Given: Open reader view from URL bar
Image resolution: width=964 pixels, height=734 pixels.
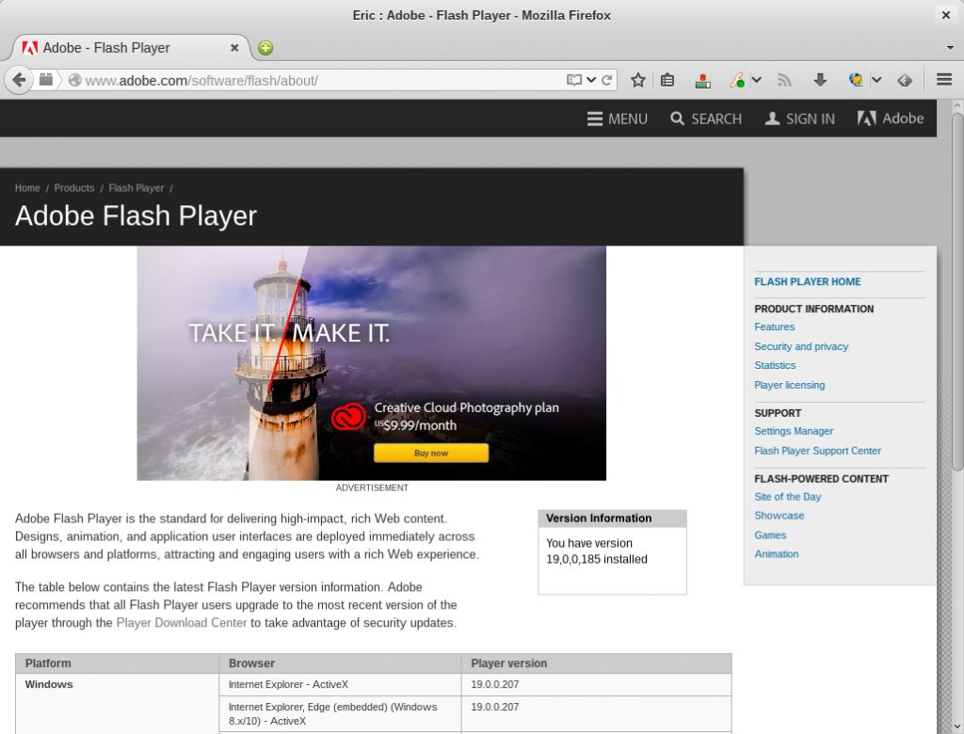Looking at the screenshot, I should (573, 80).
